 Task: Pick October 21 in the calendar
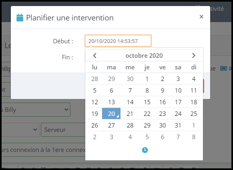click(x=130, y=114)
